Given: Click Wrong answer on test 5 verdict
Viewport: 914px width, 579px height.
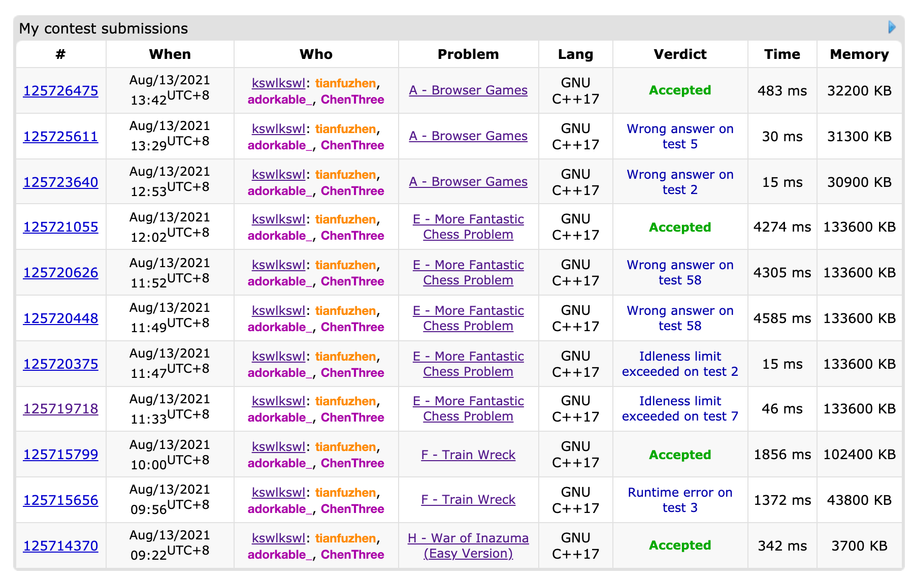Looking at the screenshot, I should click(x=679, y=137).
